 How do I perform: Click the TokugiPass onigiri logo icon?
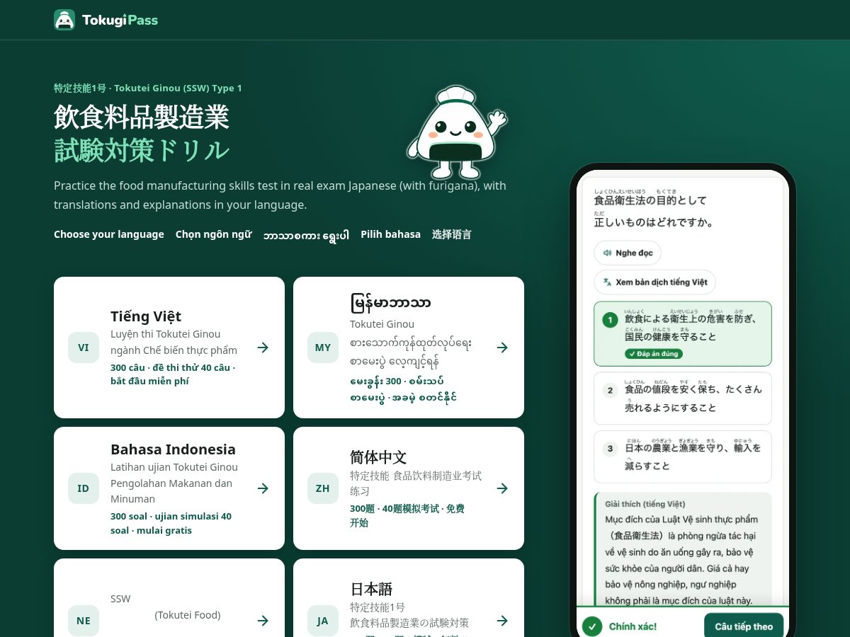pyautogui.click(x=64, y=20)
